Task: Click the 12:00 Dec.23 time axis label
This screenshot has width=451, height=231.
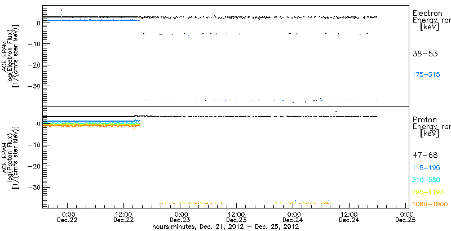Action: (x=236, y=217)
